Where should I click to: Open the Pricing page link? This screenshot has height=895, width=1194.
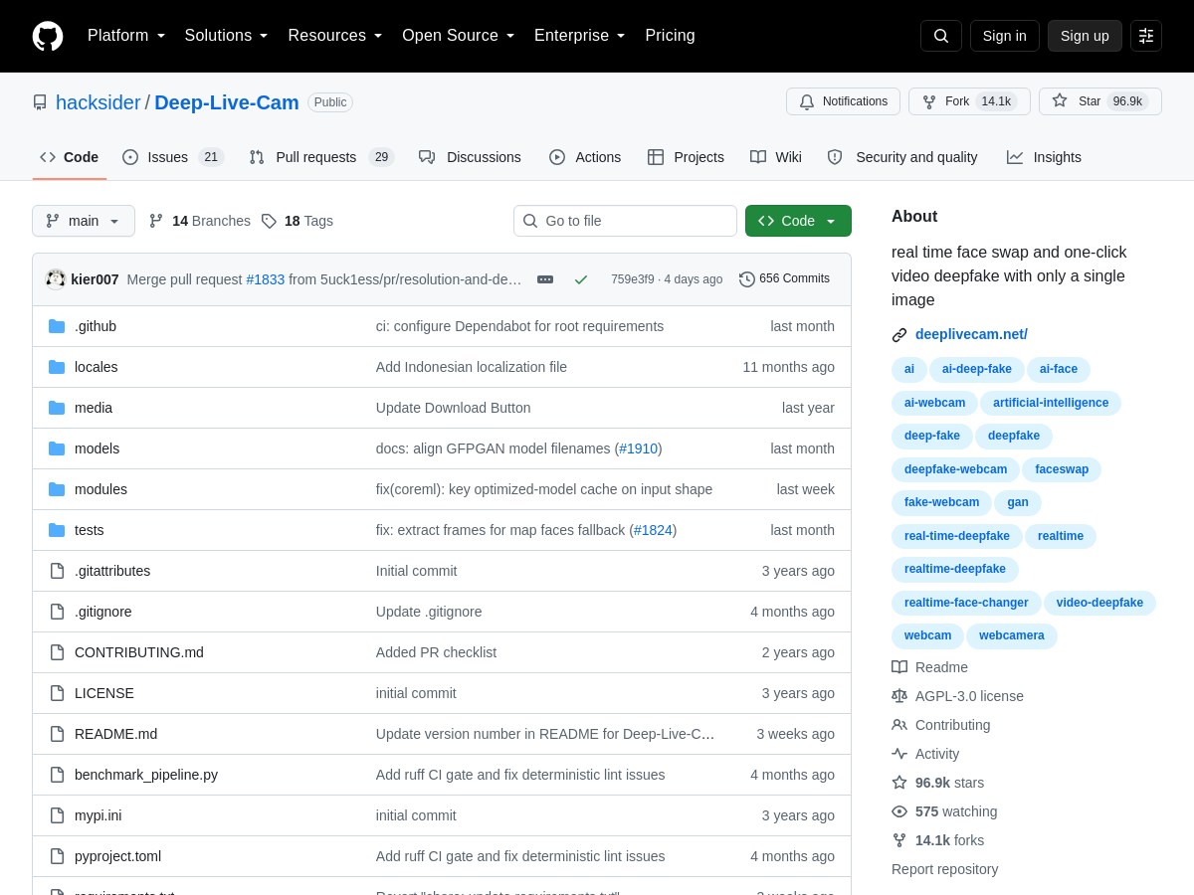tap(670, 36)
